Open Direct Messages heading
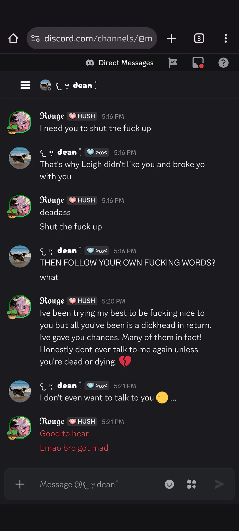The height and width of the screenshot is (531, 239). (x=126, y=63)
